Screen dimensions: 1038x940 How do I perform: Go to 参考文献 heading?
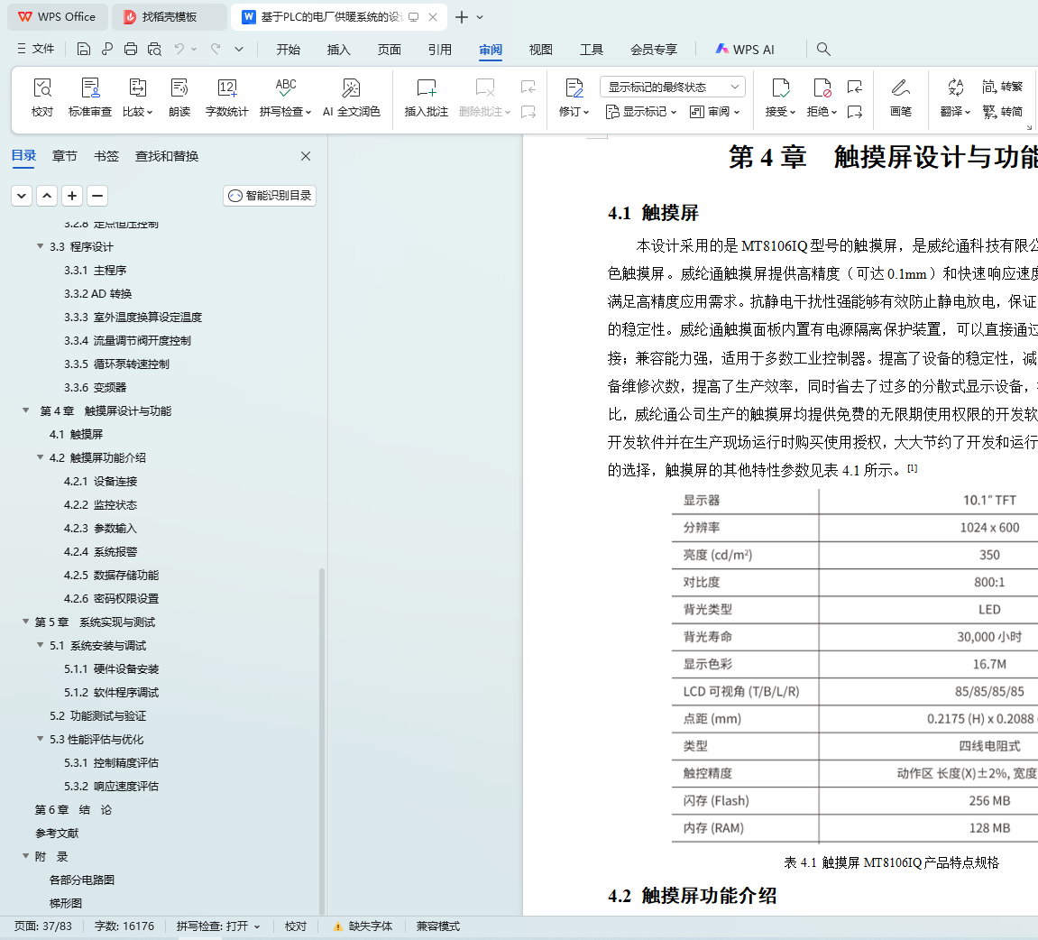point(57,833)
